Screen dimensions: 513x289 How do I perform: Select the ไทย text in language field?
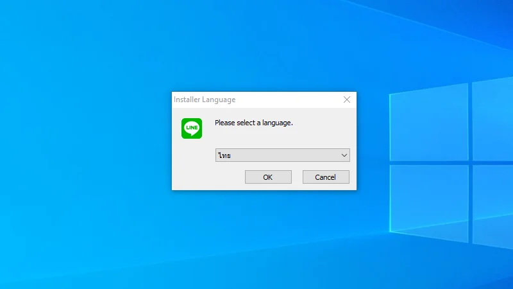(x=224, y=155)
